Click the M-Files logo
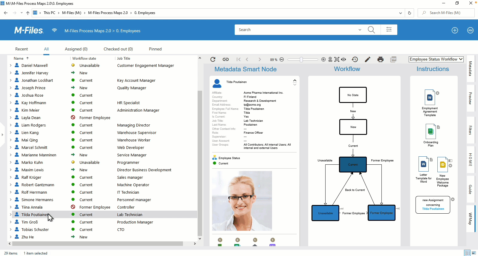This screenshot has height=256, width=478. 29,30
